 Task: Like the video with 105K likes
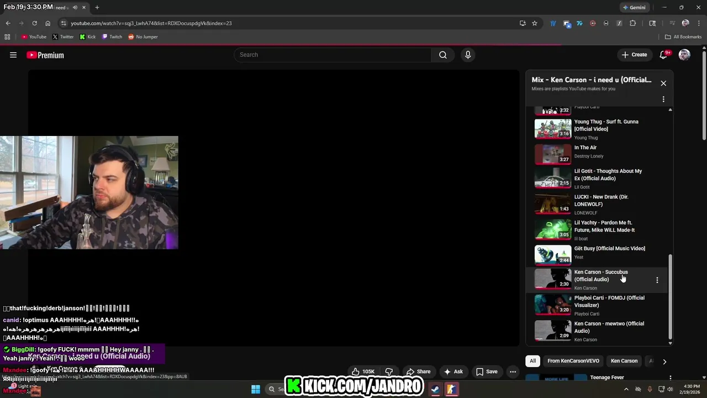coord(363,371)
